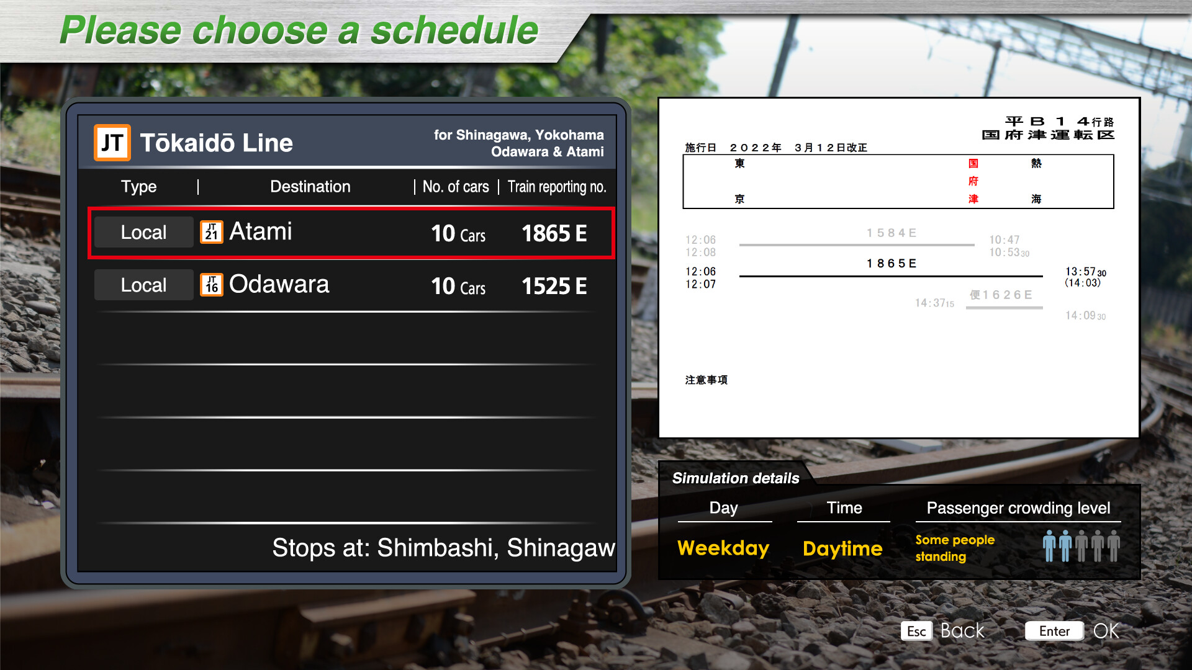The image size is (1192, 670).
Task: Click the 1525 E train reporting number
Action: point(554,286)
